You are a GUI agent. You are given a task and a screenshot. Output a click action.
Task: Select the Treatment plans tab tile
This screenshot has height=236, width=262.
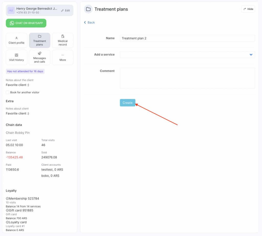(39, 40)
